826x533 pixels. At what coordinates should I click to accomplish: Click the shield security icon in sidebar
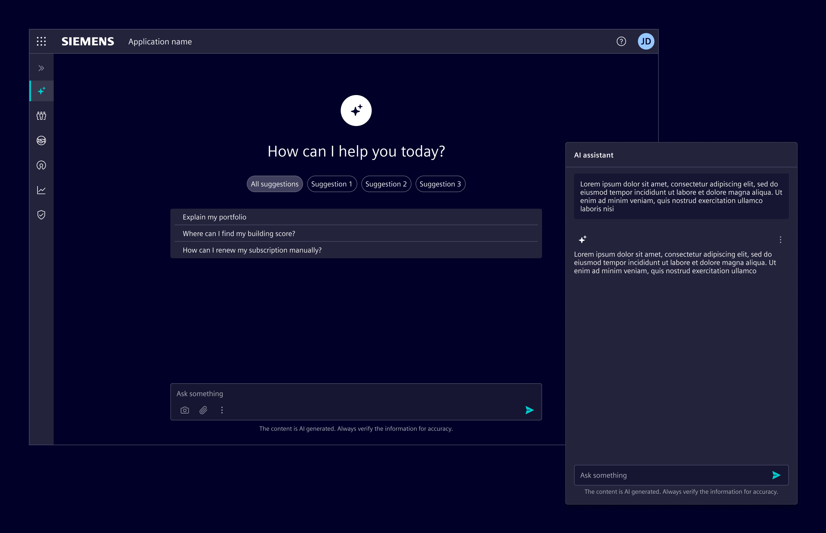[41, 215]
